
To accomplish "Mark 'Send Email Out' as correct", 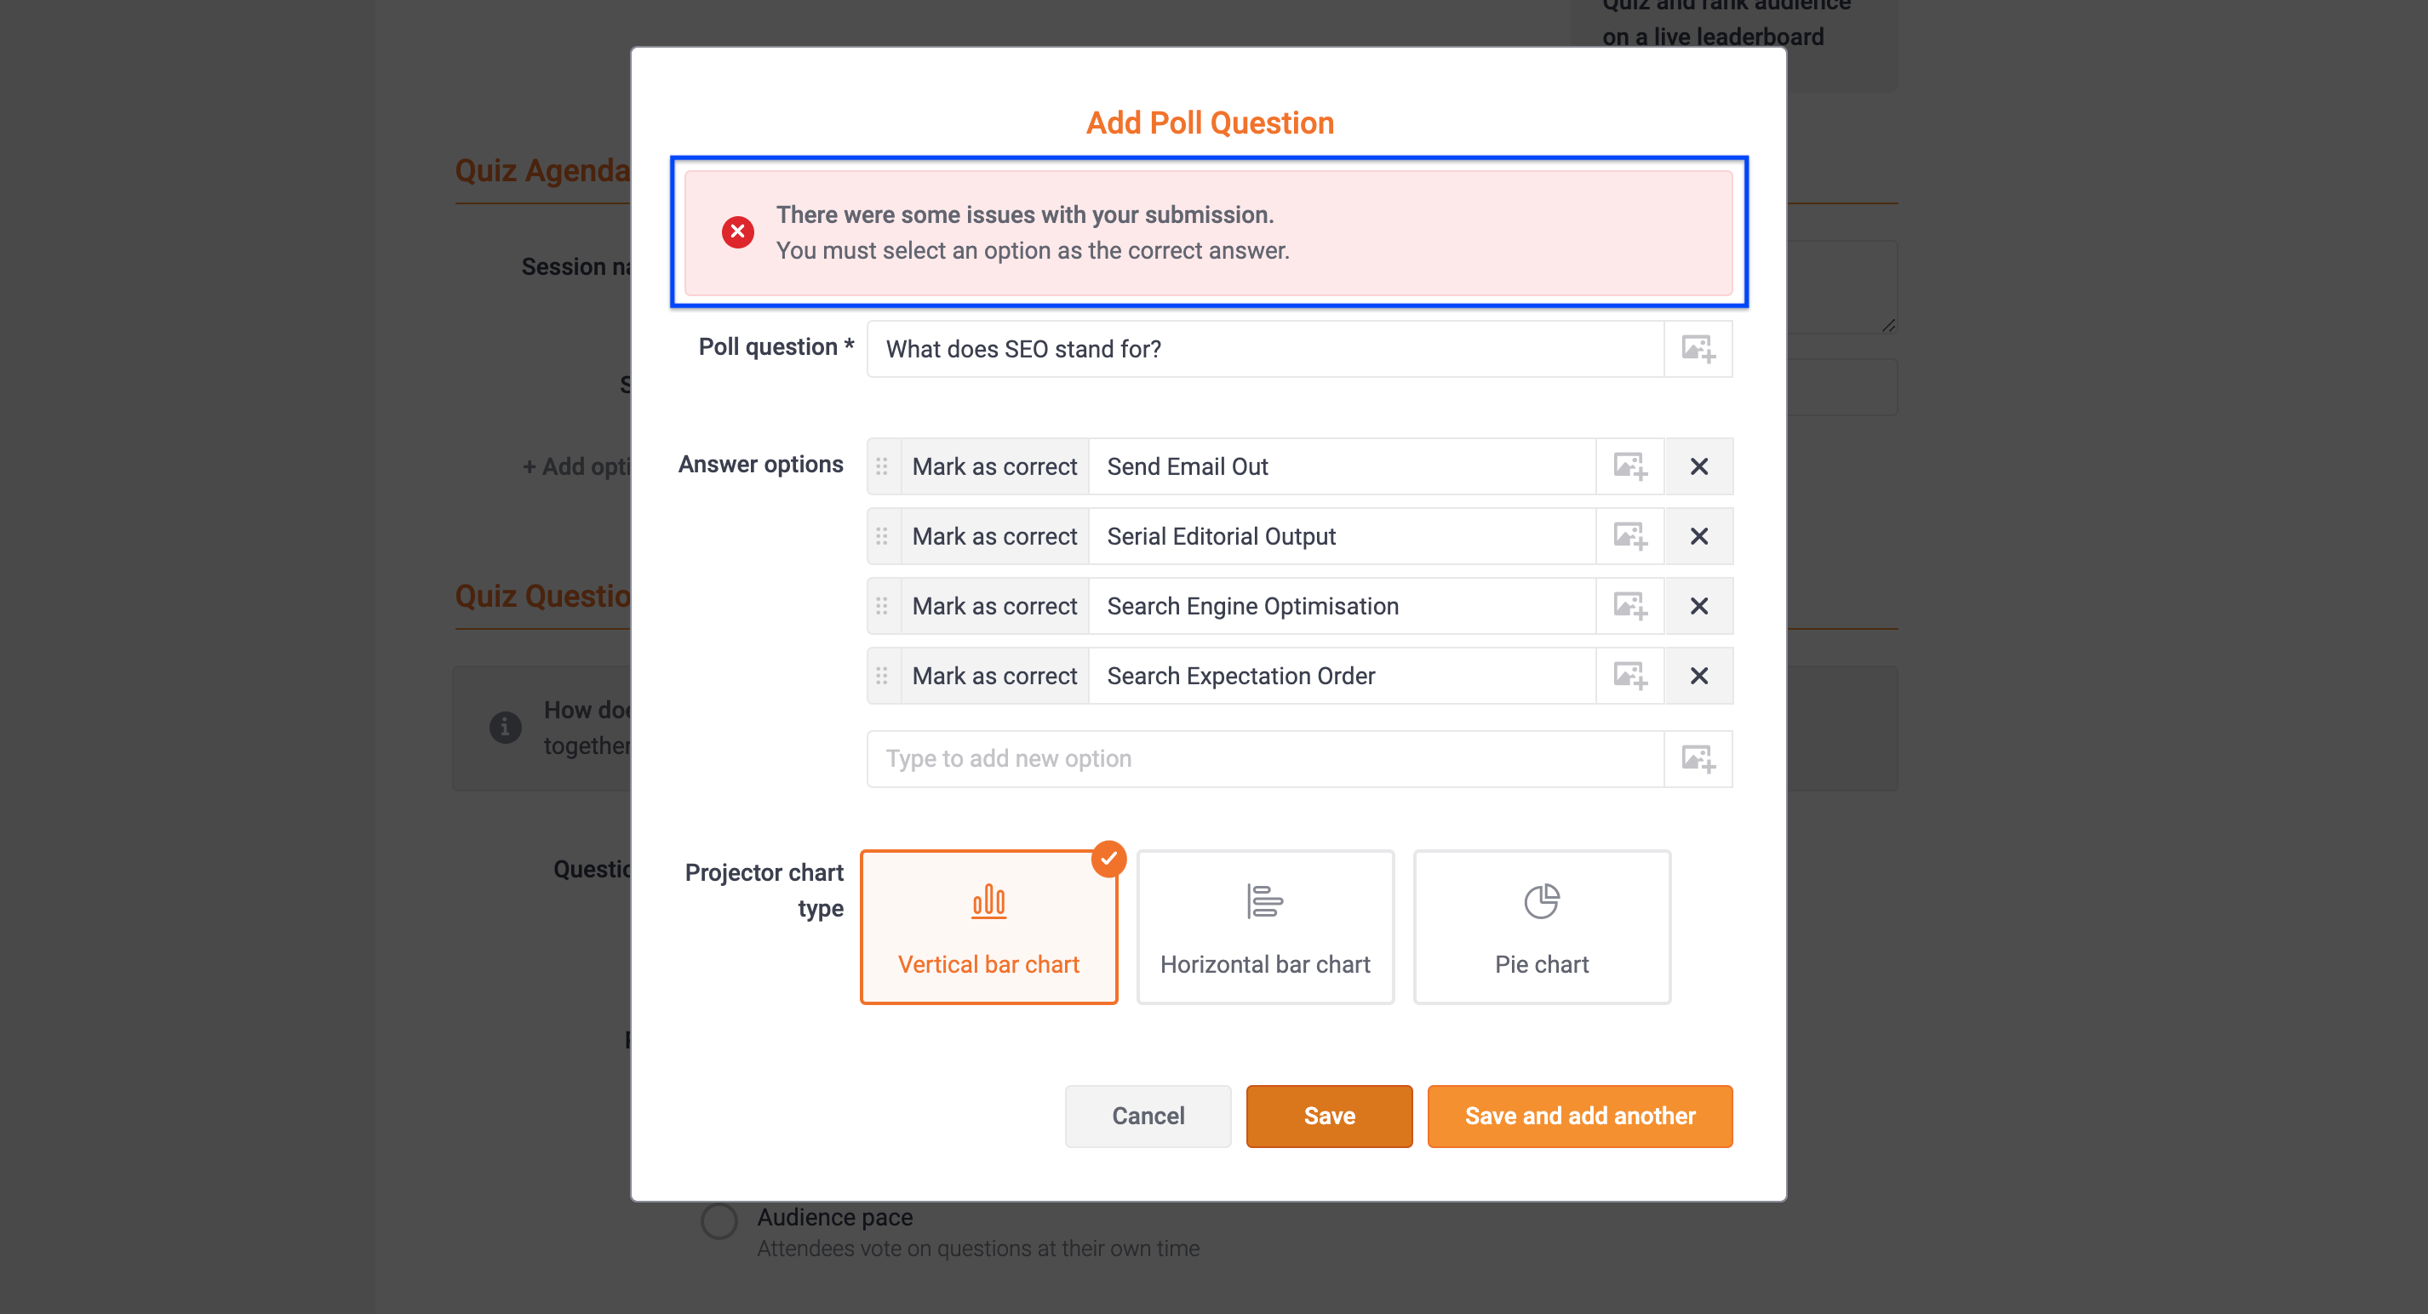I will click(994, 466).
